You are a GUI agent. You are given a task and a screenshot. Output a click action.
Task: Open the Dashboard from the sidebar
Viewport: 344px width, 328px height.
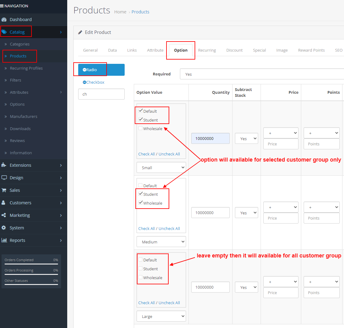tap(5, 19)
